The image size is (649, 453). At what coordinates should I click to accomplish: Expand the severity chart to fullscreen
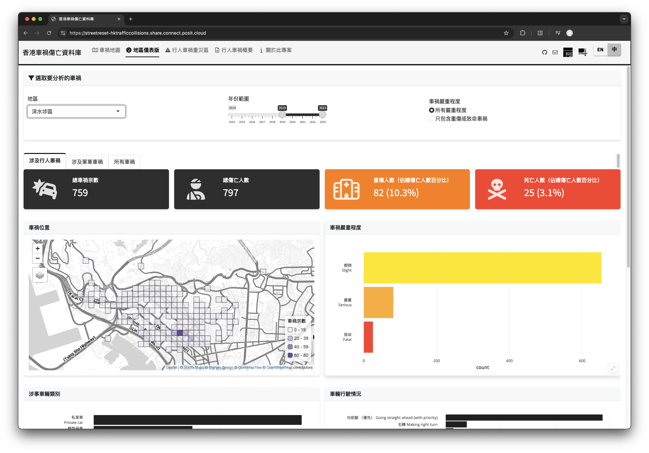[x=613, y=368]
